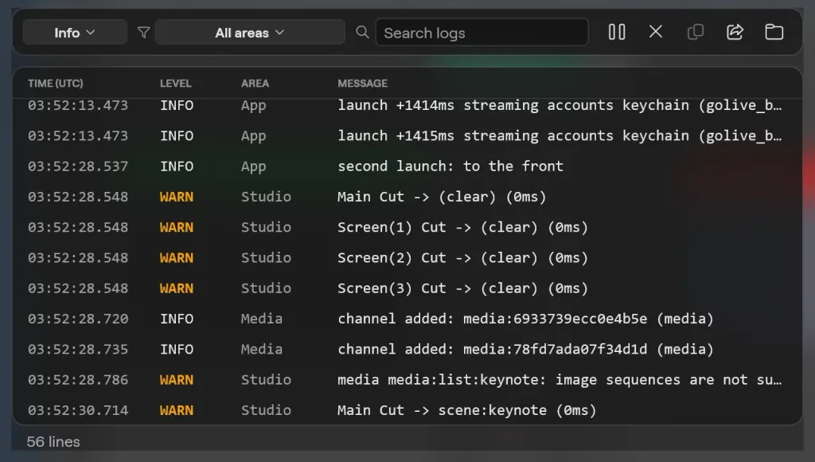Select 'Screen(3) Cut -> (clear)' message

click(x=462, y=288)
